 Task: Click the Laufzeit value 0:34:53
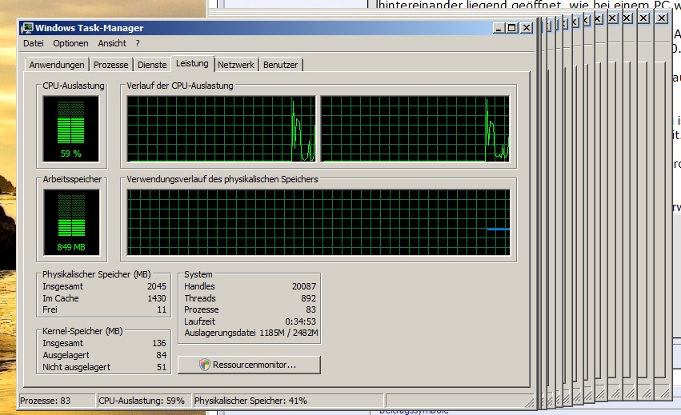point(301,321)
